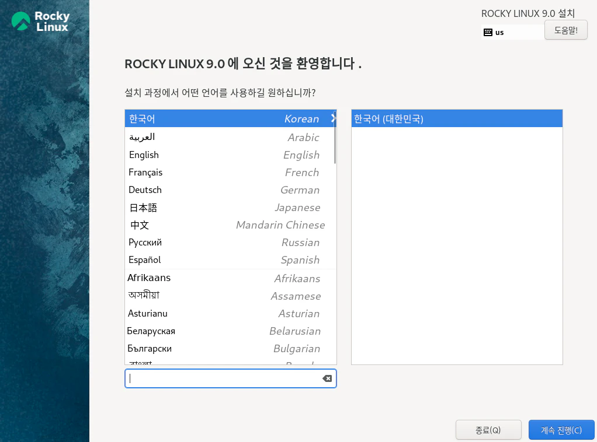Select the Arabic language row
597x442 pixels.
[x=230, y=137]
